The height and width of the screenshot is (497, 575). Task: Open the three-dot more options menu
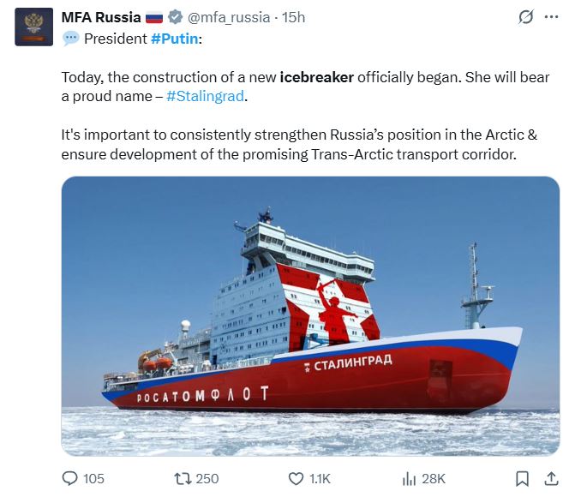[x=552, y=18]
